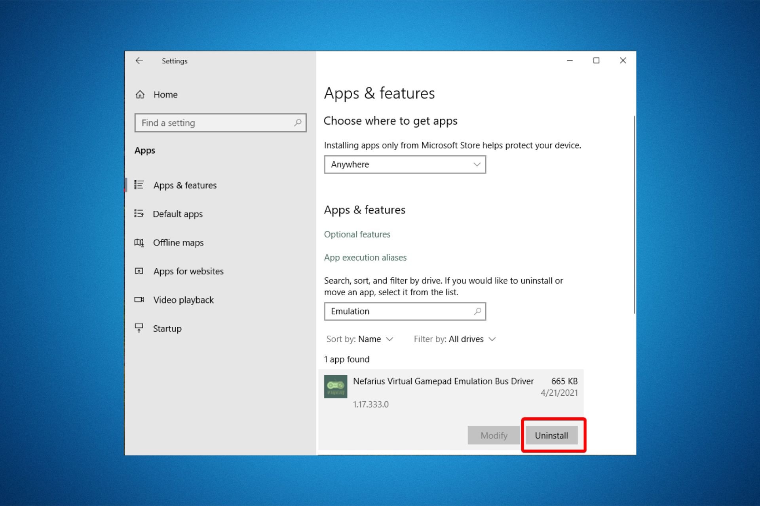This screenshot has width=760, height=506.
Task: Click the Offline maps map icon
Action: [139, 242]
